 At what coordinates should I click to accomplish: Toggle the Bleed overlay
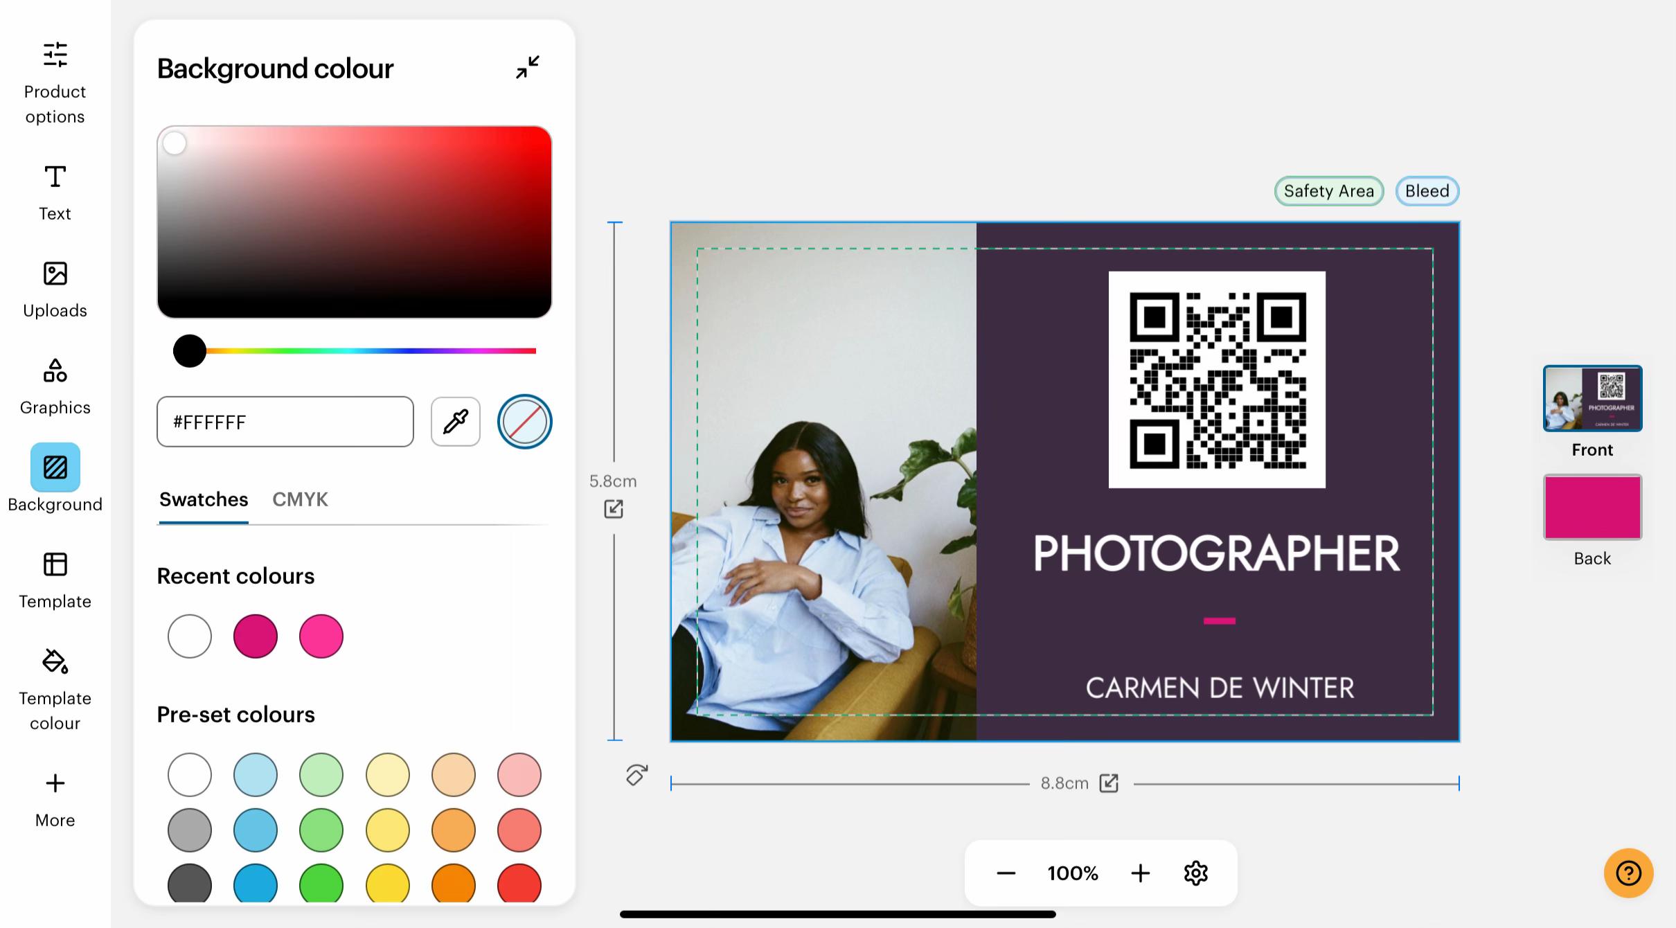1427,191
